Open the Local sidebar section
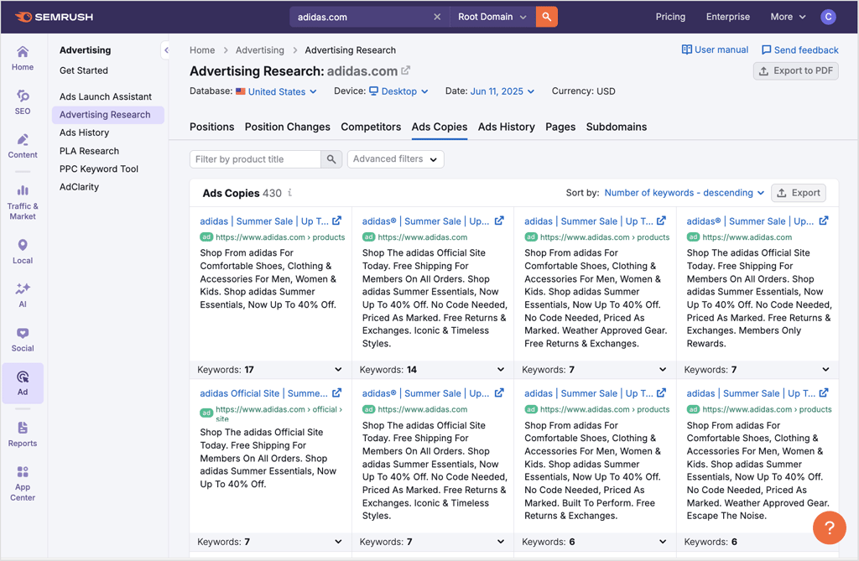859x561 pixels. 23,252
